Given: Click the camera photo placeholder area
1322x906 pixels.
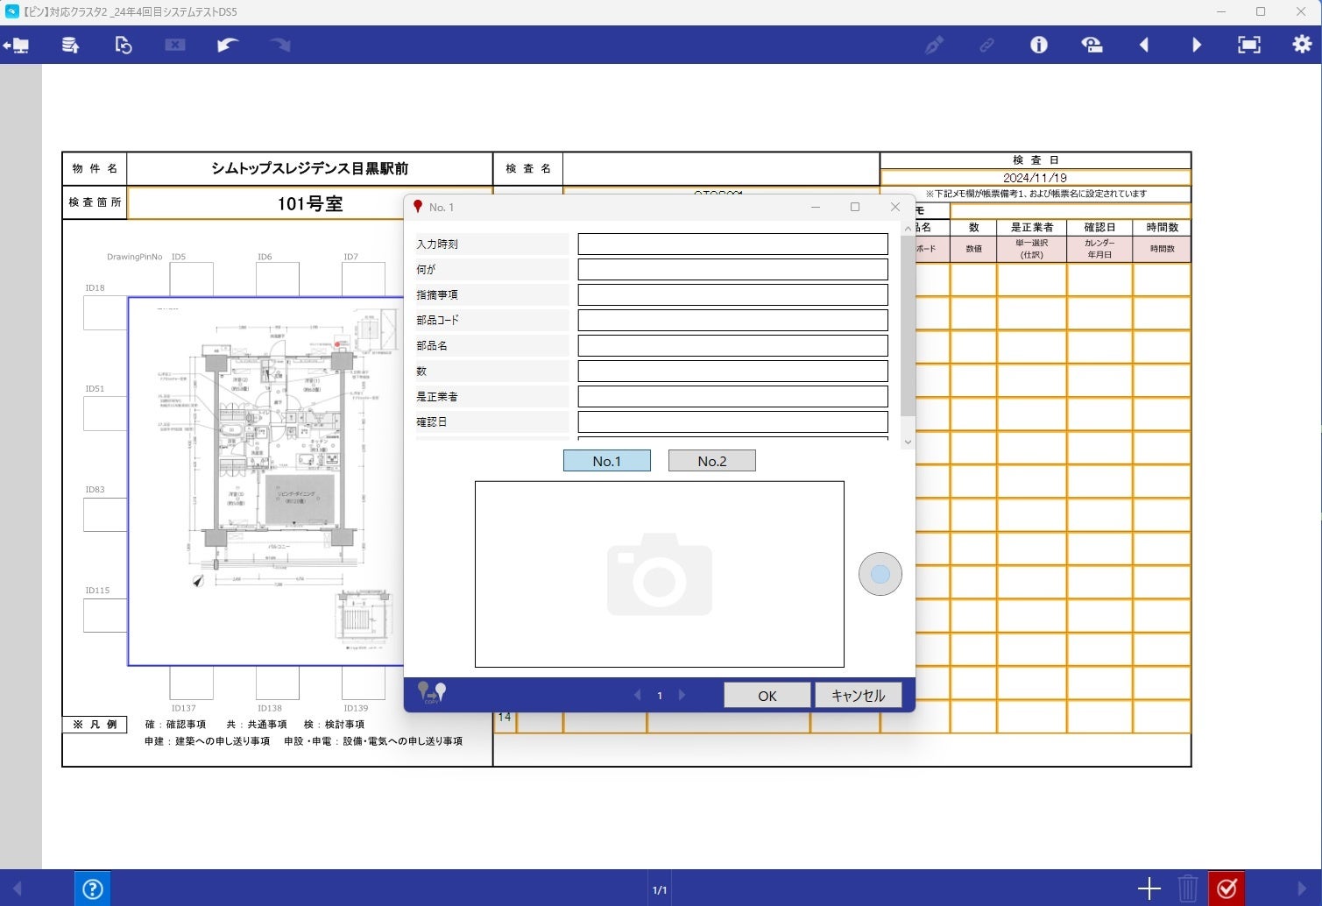Looking at the screenshot, I should click(x=659, y=575).
